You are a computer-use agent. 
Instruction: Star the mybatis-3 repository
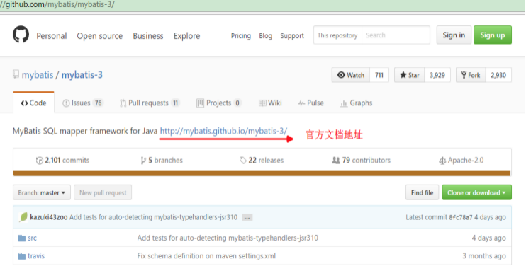click(x=410, y=75)
